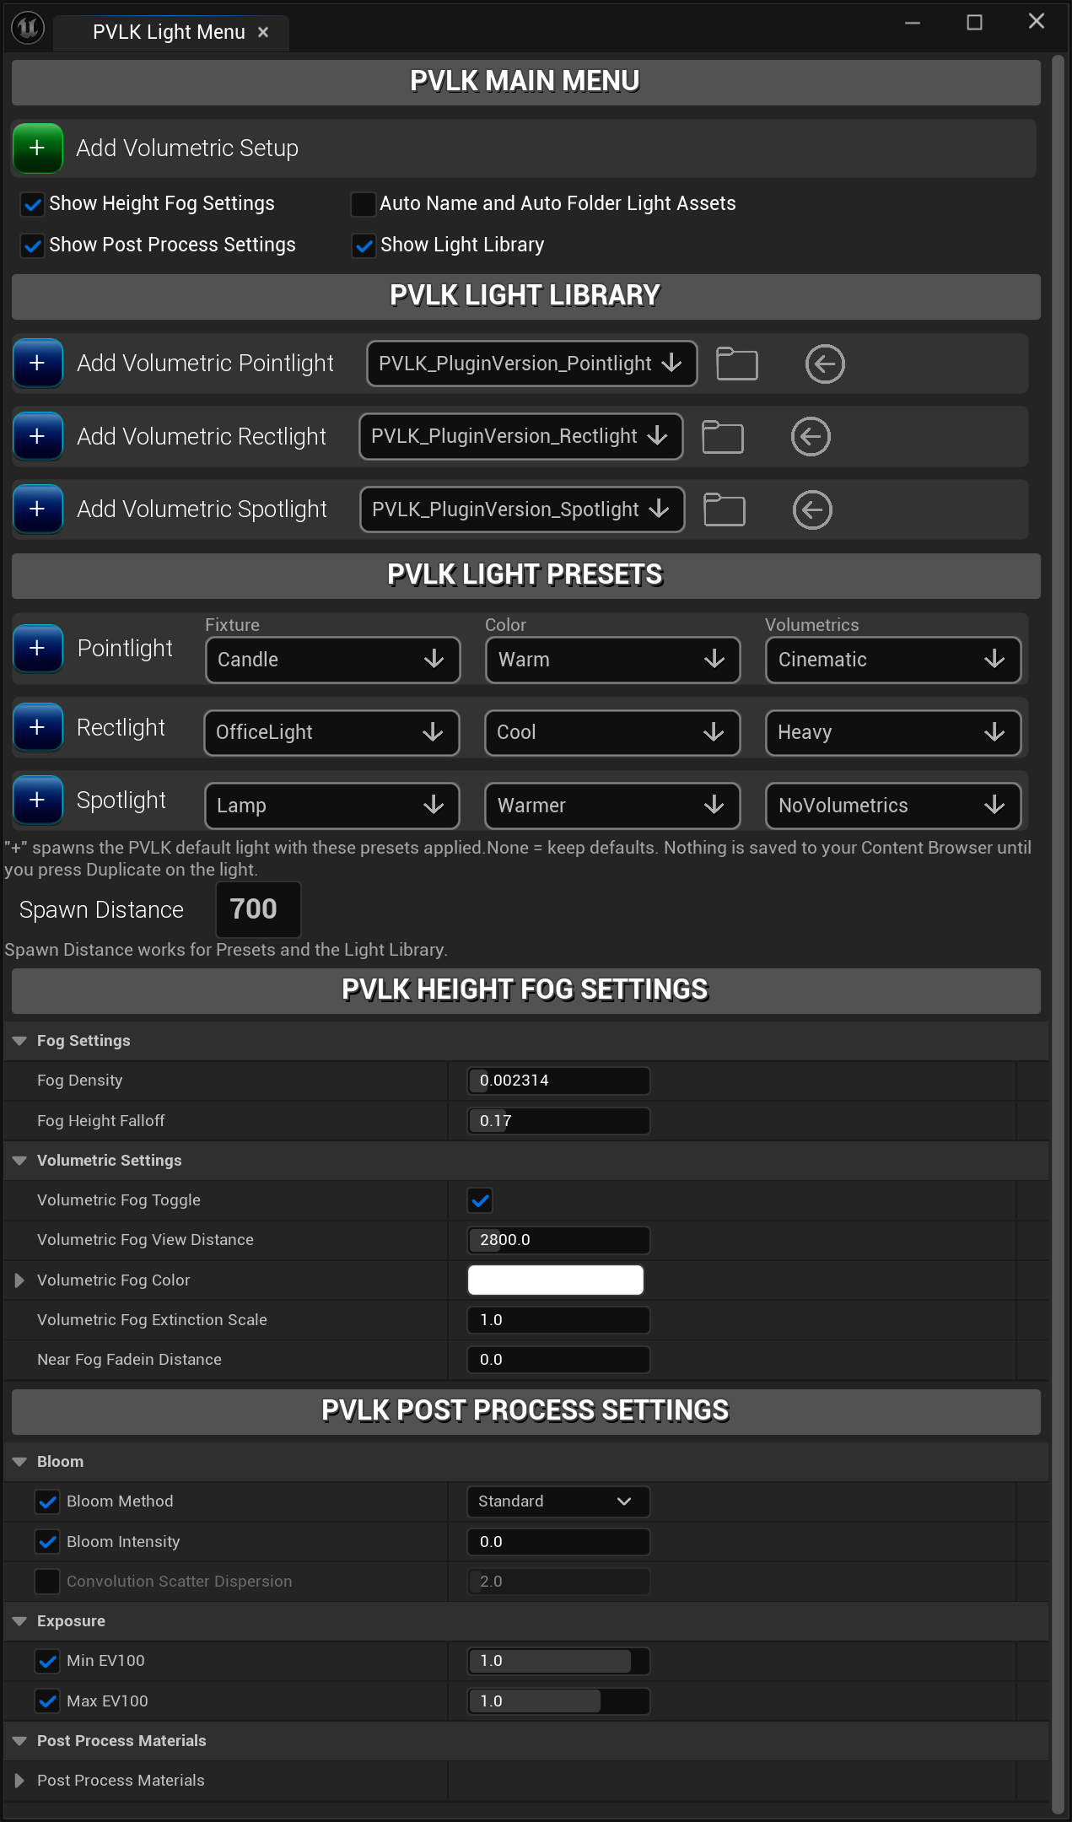The width and height of the screenshot is (1072, 1822).
Task: Click the vertical scrollbar on the right
Action: point(1058,934)
